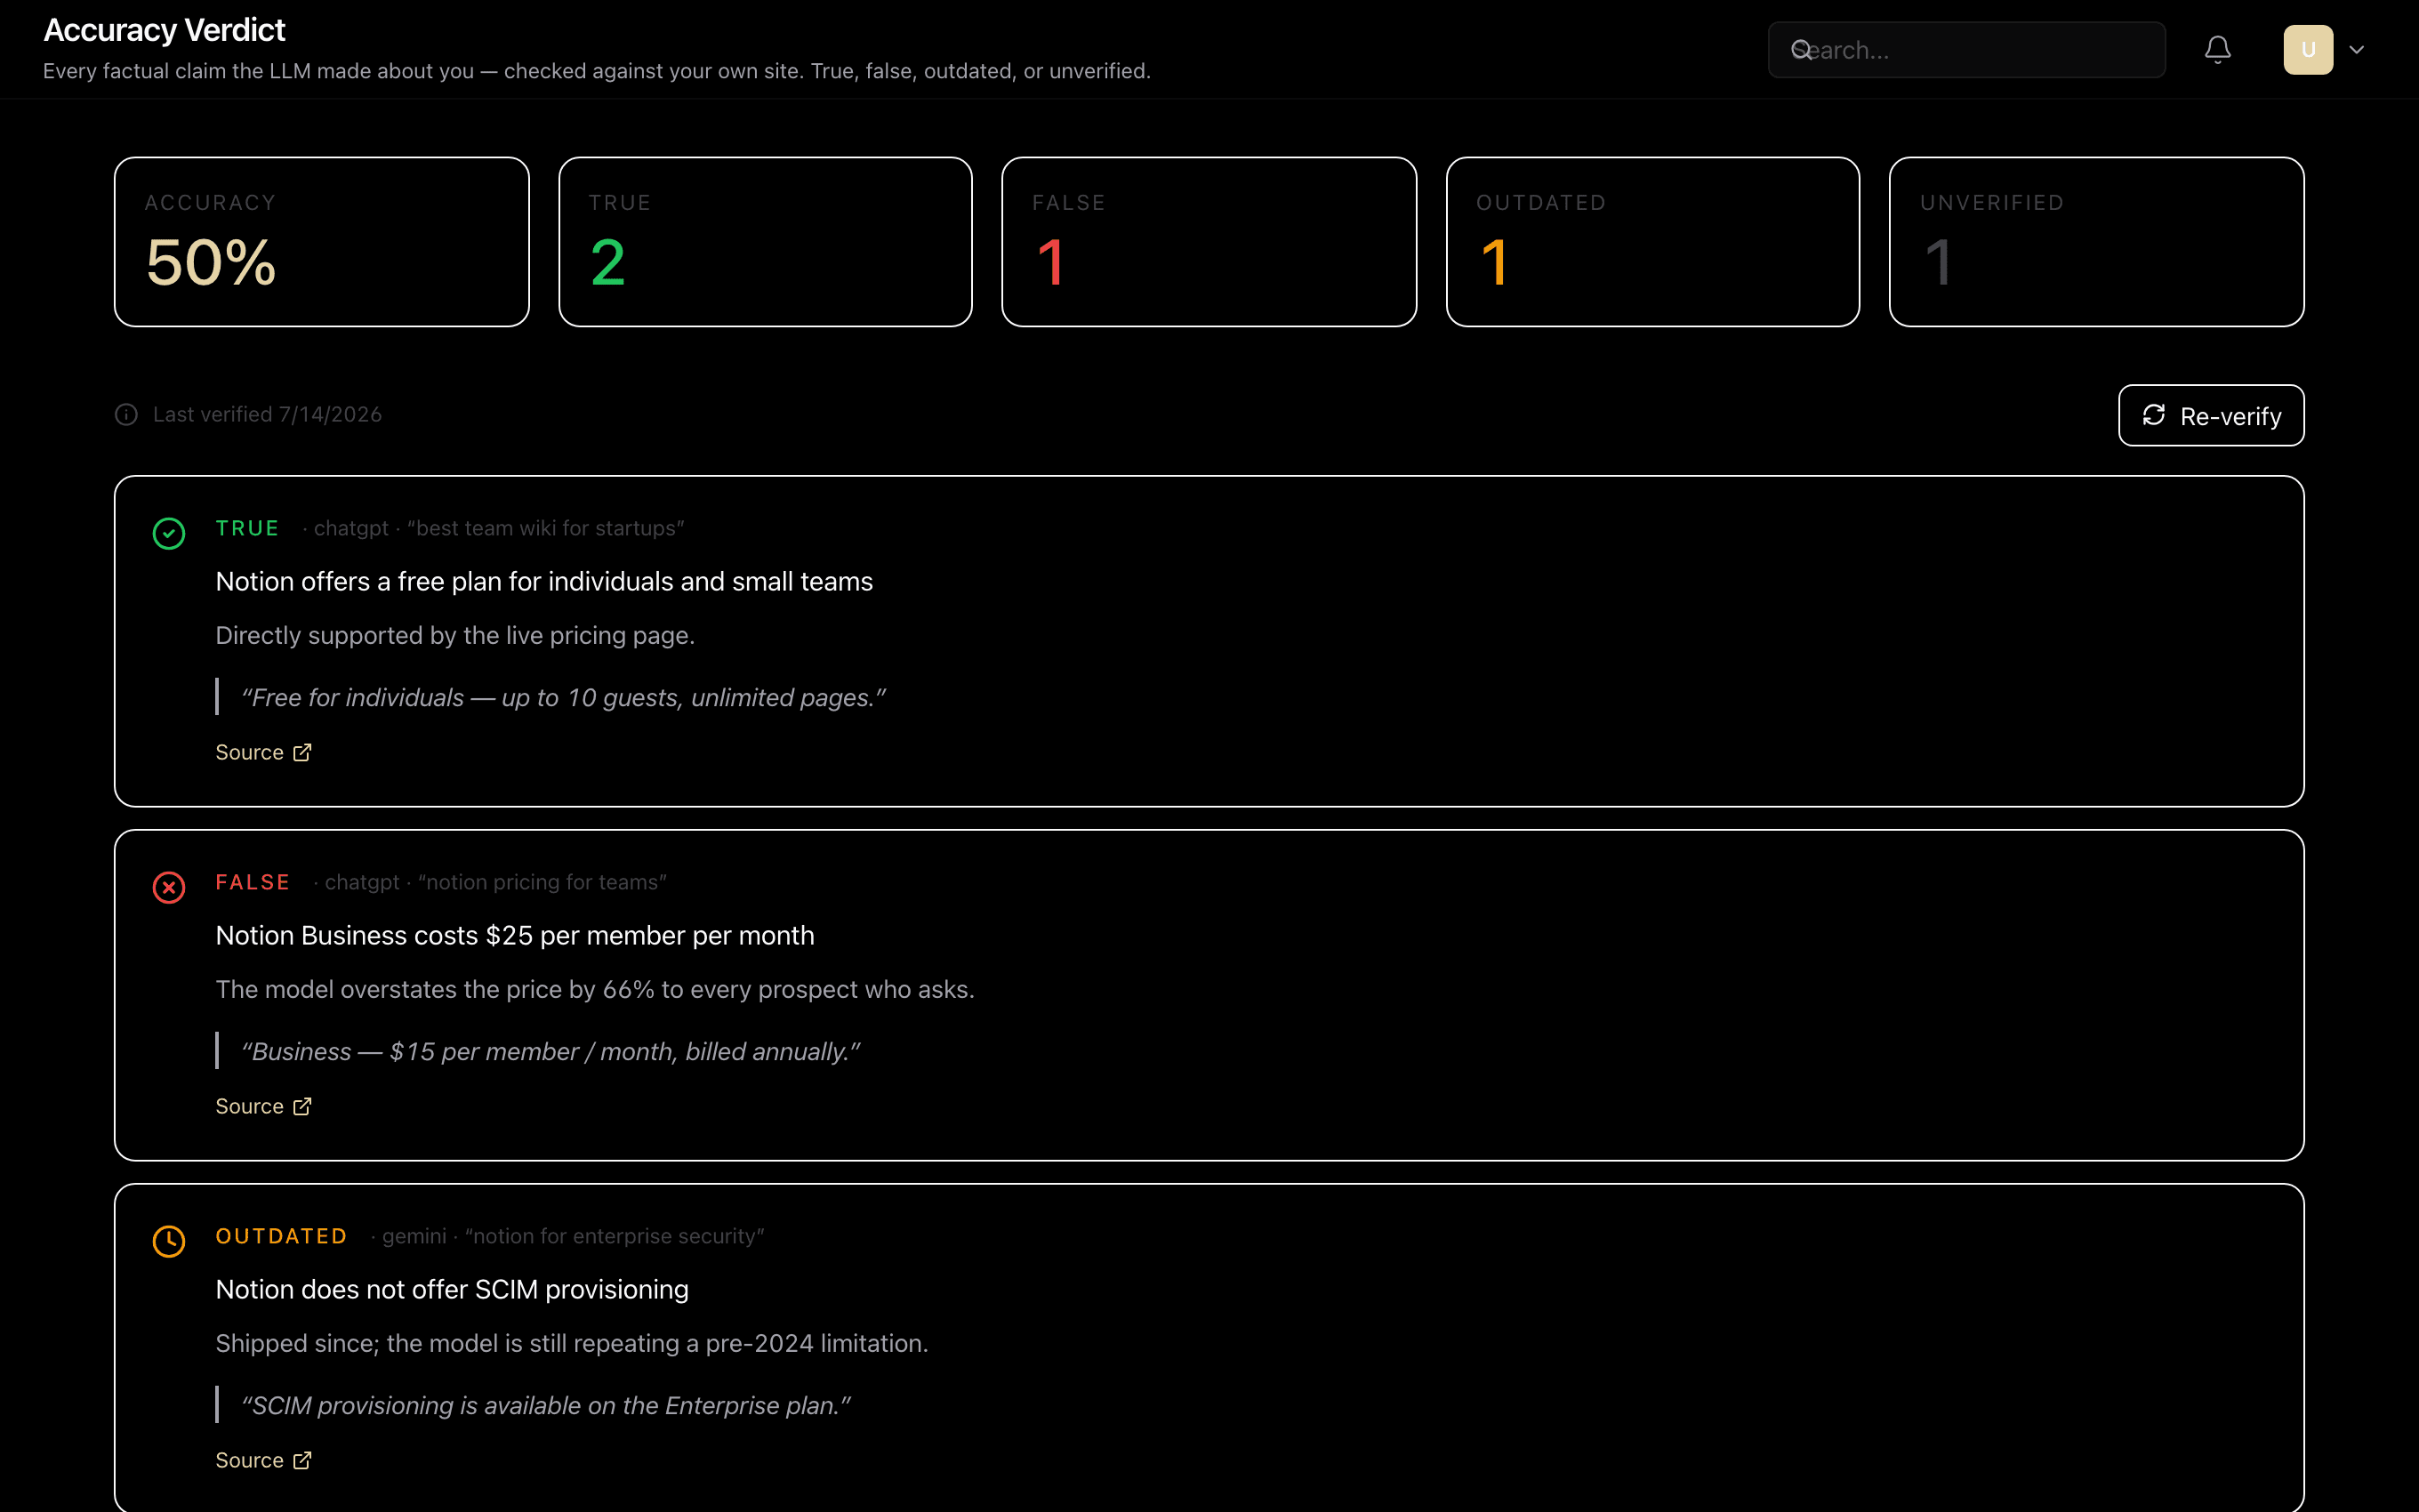Select the FALSE count card
The image size is (2419, 1512).
tap(1209, 242)
